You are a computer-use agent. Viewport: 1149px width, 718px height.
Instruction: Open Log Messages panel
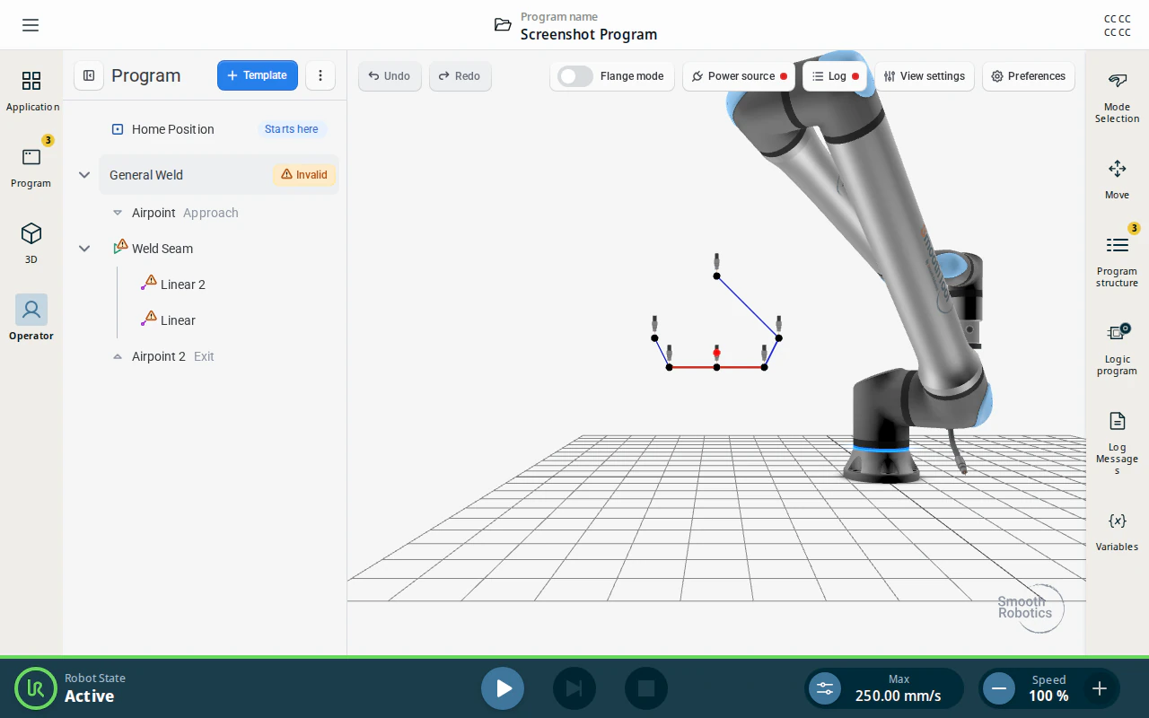click(1117, 443)
